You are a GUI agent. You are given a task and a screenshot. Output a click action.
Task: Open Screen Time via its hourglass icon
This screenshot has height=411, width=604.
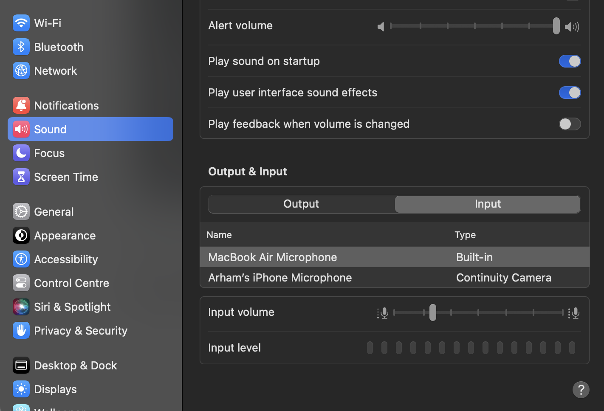click(21, 177)
